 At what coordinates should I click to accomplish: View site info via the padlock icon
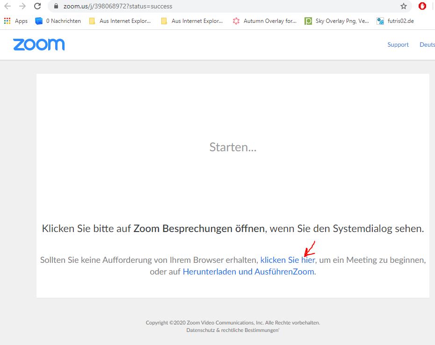pyautogui.click(x=56, y=7)
